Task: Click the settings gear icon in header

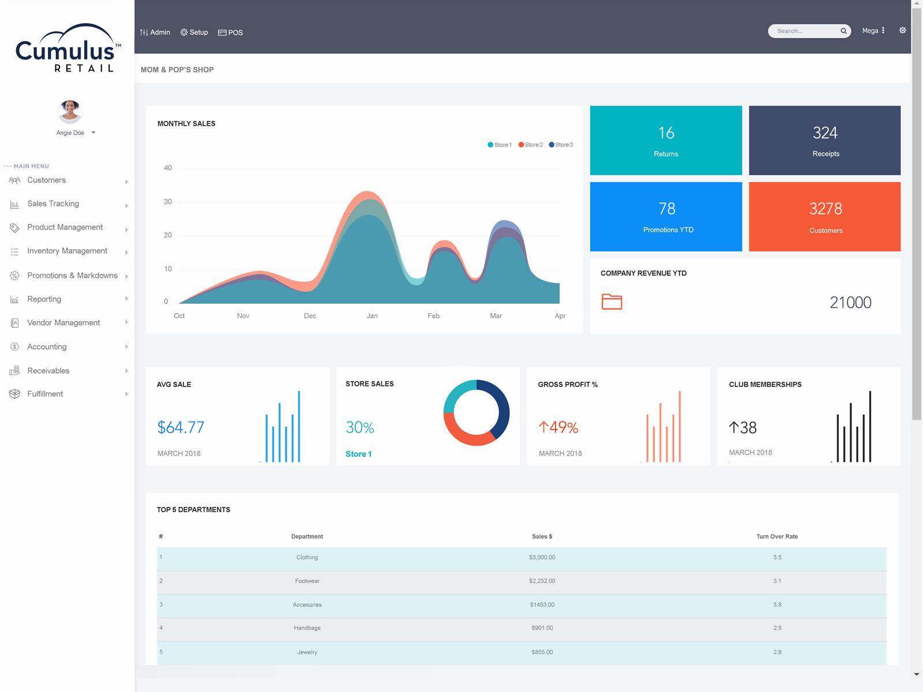Action: click(x=902, y=31)
